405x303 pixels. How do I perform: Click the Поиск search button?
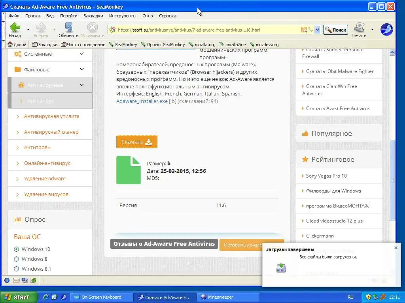click(335, 30)
